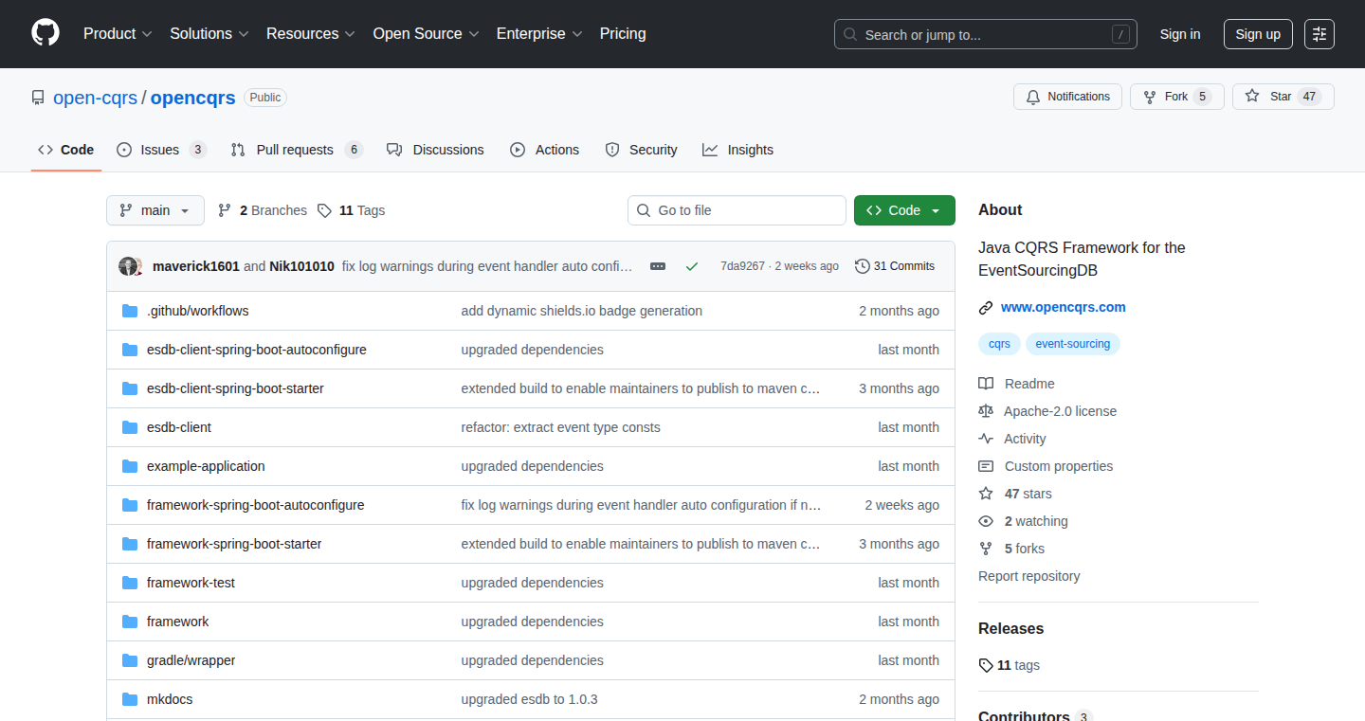Open the appearance settings icon in header
The height and width of the screenshot is (721, 1365).
(x=1319, y=34)
